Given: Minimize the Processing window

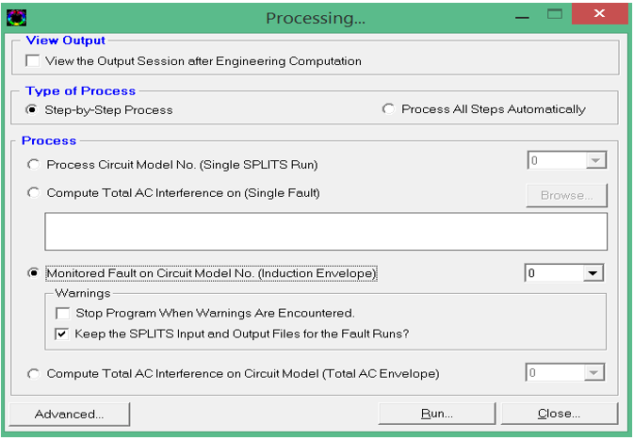Looking at the screenshot, I should click(x=522, y=17).
